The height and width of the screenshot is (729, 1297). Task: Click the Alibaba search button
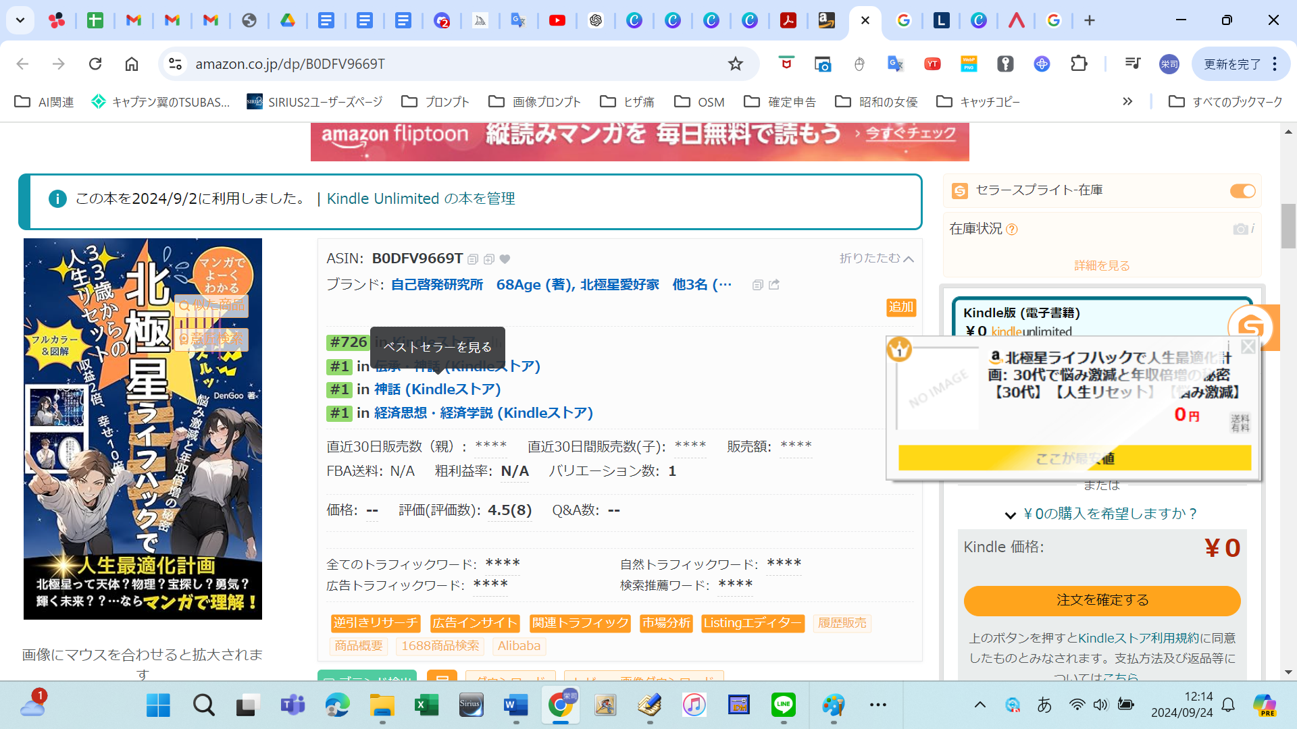pyautogui.click(x=519, y=646)
